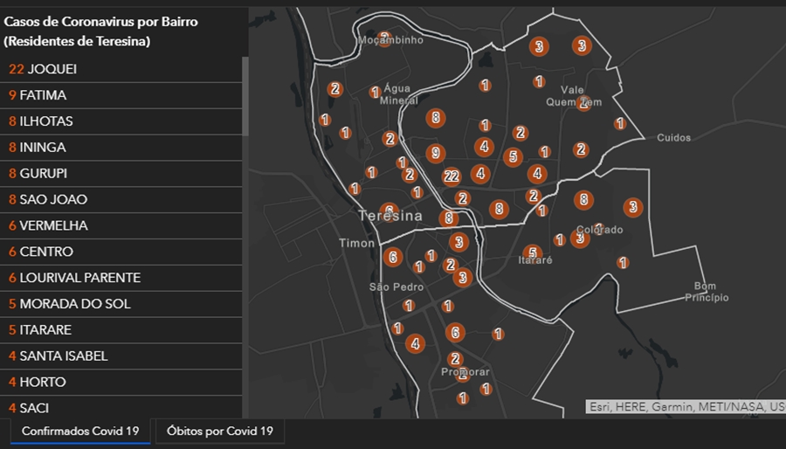Select MORADA DO SOL in the list
This screenshot has width=786, height=449.
(121, 304)
